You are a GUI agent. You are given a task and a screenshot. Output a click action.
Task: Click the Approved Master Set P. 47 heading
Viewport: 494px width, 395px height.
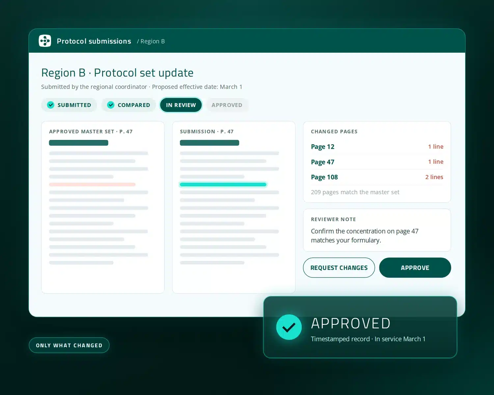91,131
